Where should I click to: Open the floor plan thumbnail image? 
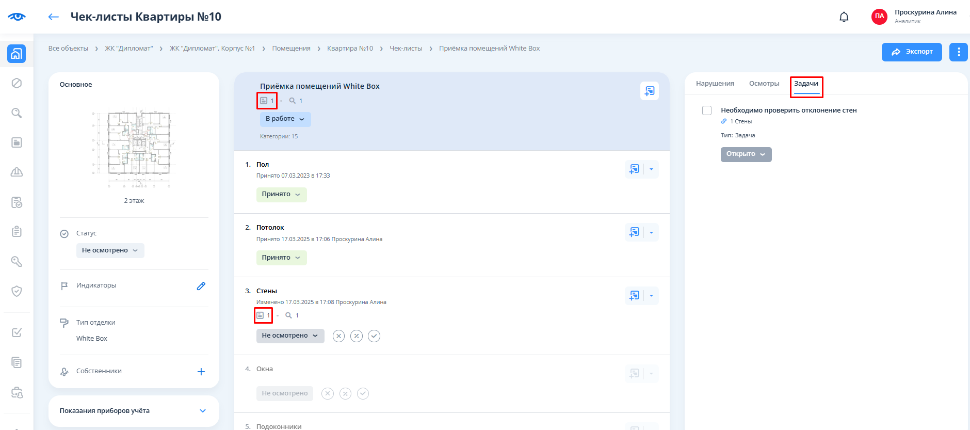(x=134, y=150)
